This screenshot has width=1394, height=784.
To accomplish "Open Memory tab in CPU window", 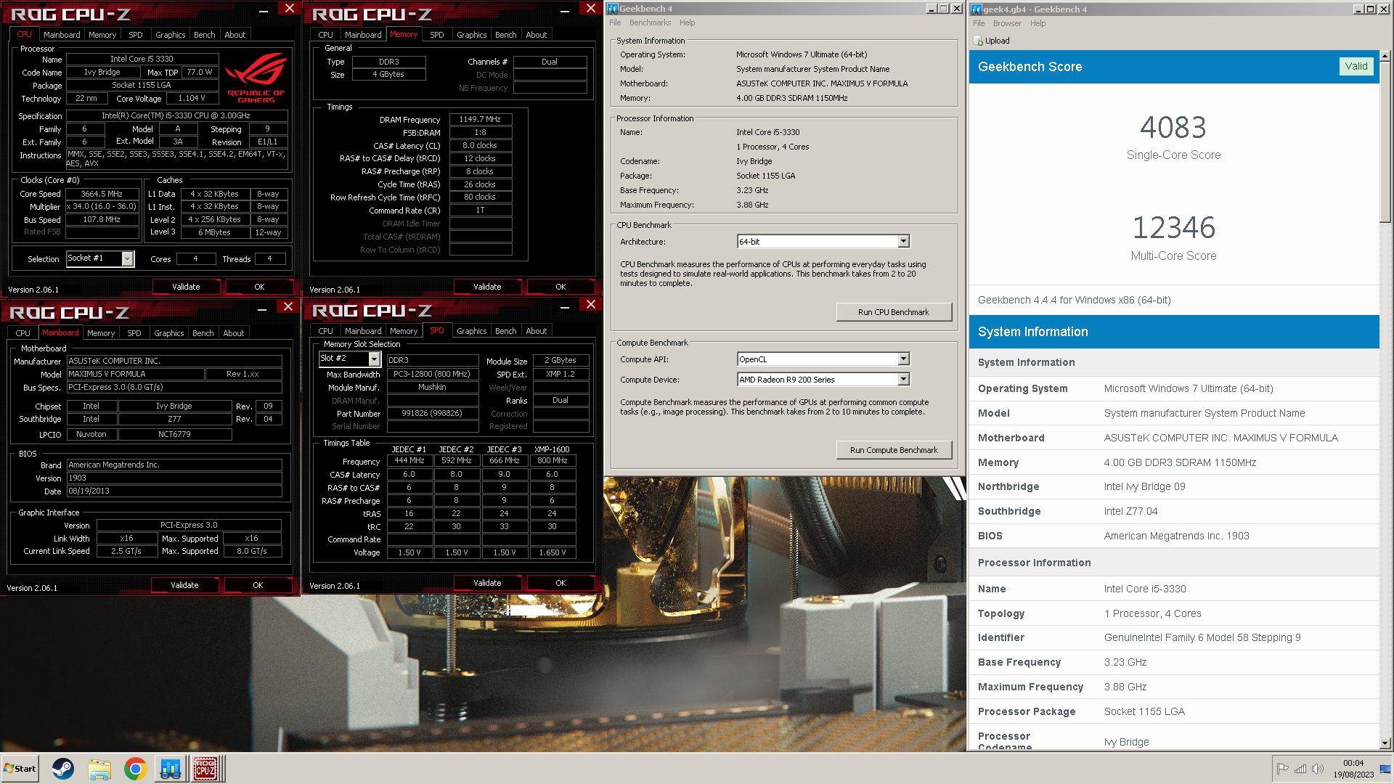I will (102, 35).
